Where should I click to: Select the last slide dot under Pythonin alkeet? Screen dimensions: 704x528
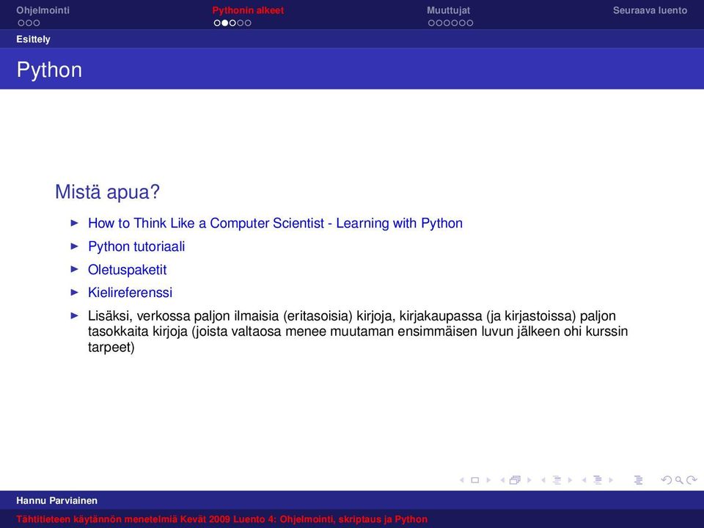tap(248, 23)
